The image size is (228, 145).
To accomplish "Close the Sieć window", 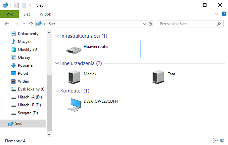I will pos(220,5).
